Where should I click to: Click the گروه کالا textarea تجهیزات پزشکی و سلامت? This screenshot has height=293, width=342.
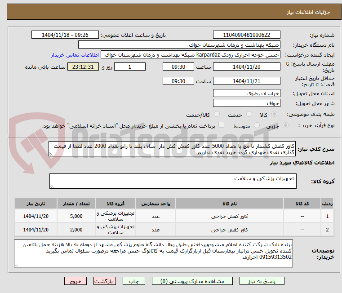pyautogui.click(x=173, y=181)
